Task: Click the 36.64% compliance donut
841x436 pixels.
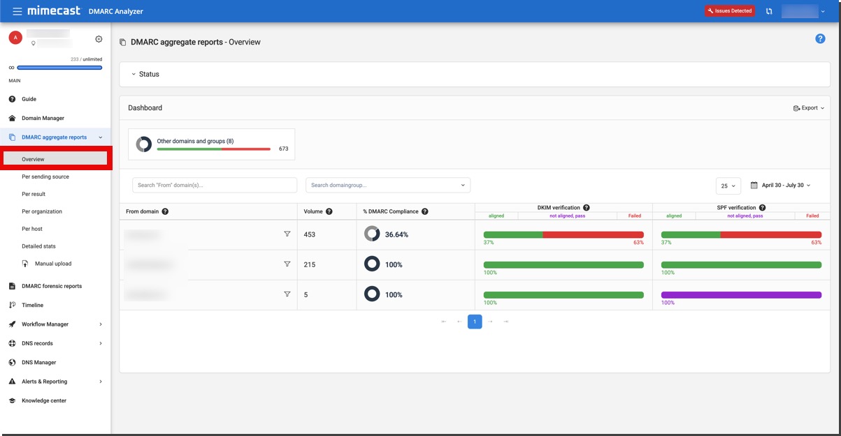Action: click(x=372, y=234)
